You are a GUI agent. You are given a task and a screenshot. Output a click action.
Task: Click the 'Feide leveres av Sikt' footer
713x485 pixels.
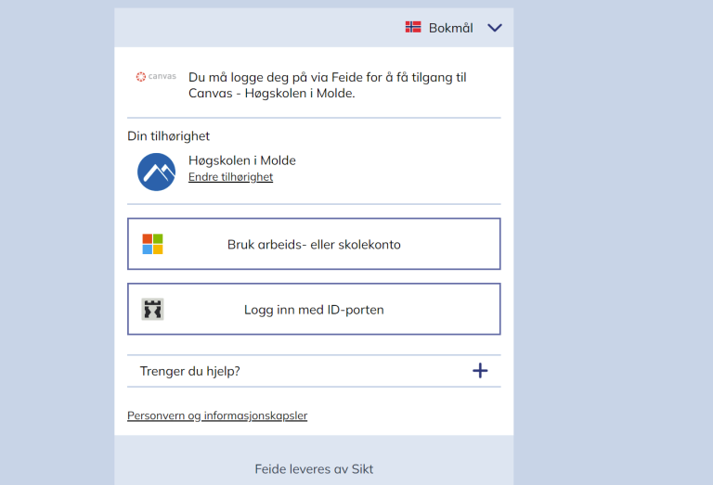pyautogui.click(x=314, y=468)
